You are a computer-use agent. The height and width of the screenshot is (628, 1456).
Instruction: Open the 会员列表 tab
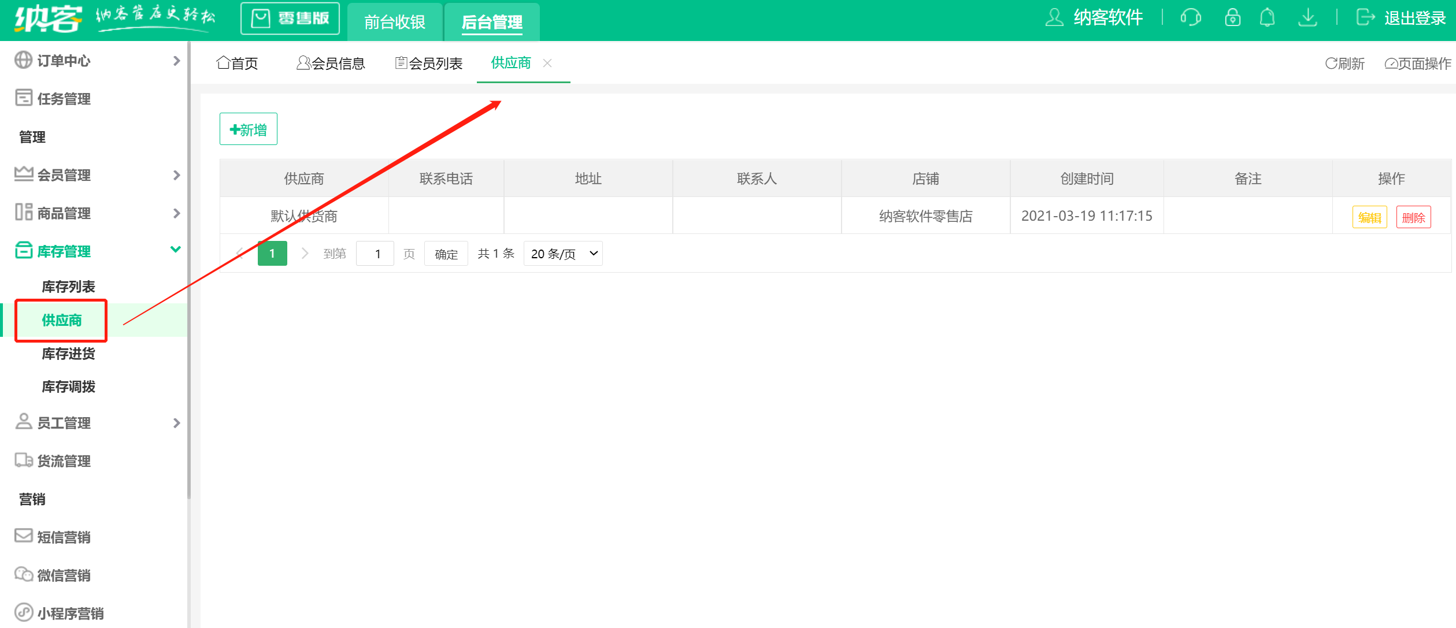coord(429,64)
